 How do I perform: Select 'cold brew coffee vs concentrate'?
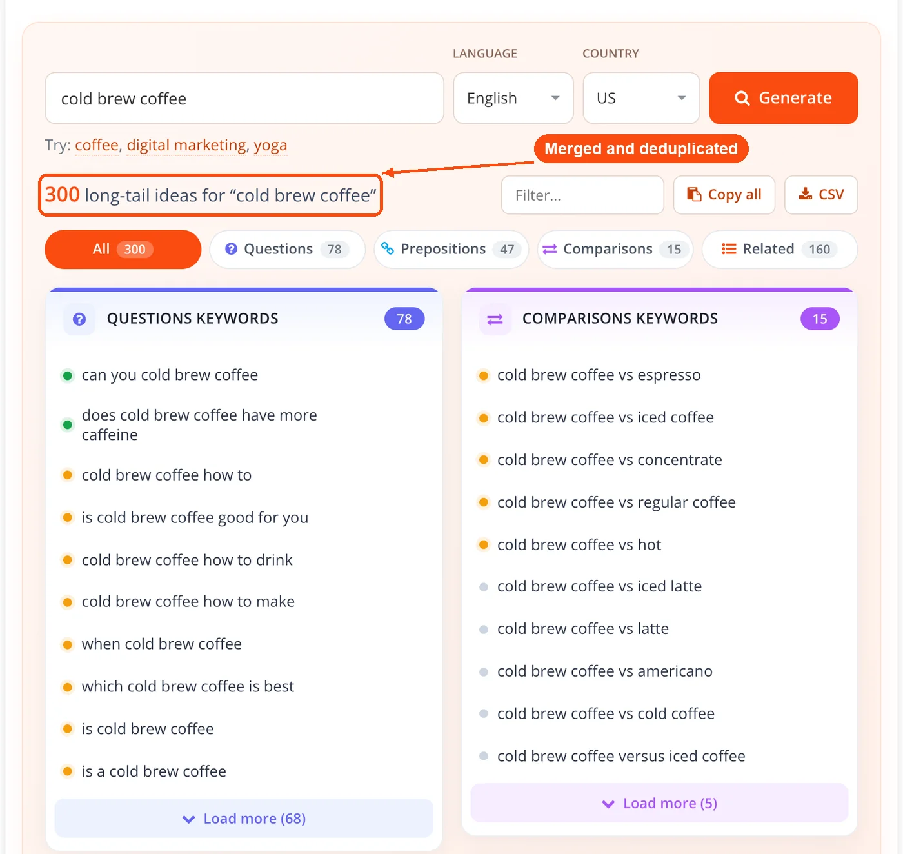pos(610,460)
